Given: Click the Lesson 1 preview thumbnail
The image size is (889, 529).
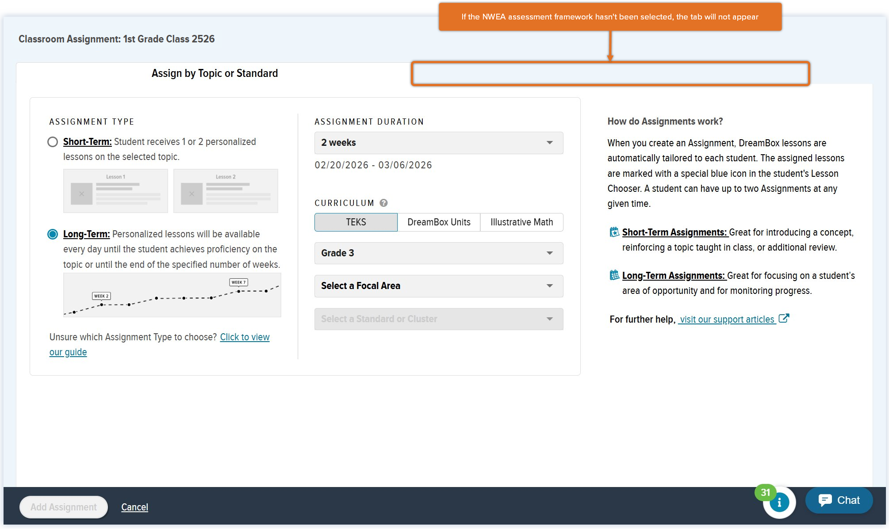Looking at the screenshot, I should (x=115, y=191).
